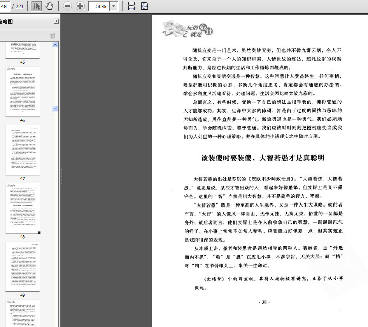Click the heading 该装傻时要装傻
The image size is (368, 327).
263,158
